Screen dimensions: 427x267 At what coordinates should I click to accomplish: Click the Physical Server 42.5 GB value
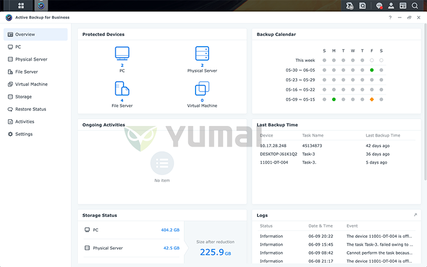point(171,248)
